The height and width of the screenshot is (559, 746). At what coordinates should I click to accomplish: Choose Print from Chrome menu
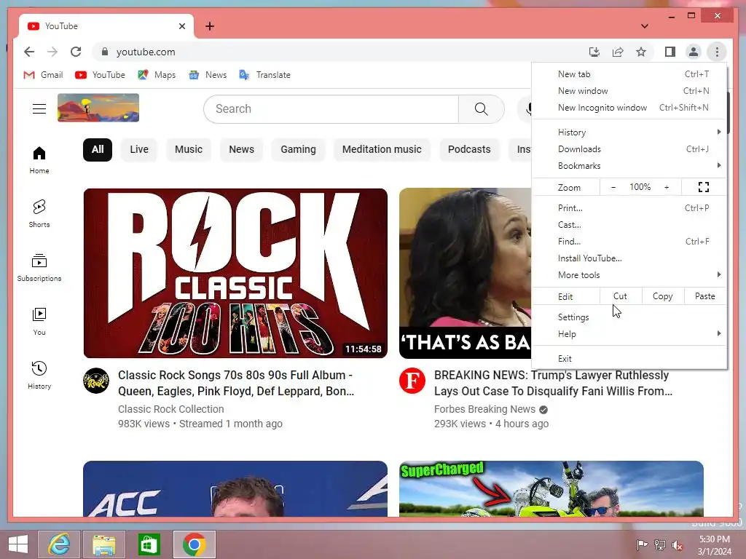(x=629, y=208)
